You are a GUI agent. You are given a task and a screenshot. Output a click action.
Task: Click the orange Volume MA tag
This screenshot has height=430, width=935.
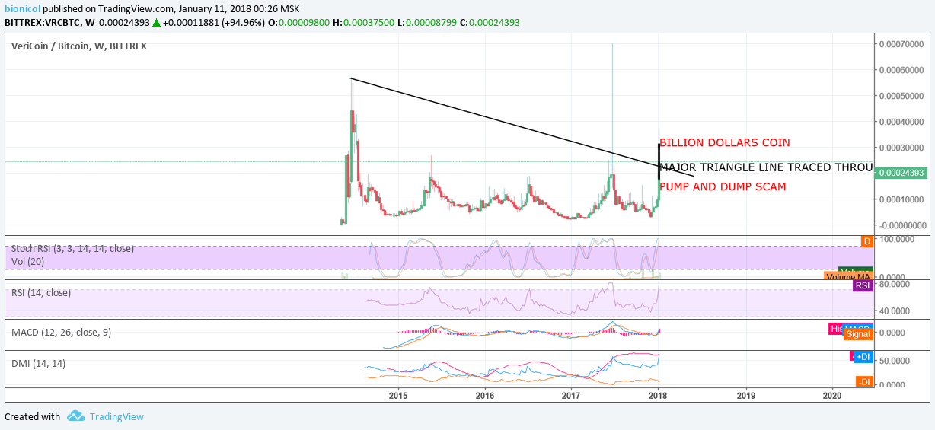847,277
